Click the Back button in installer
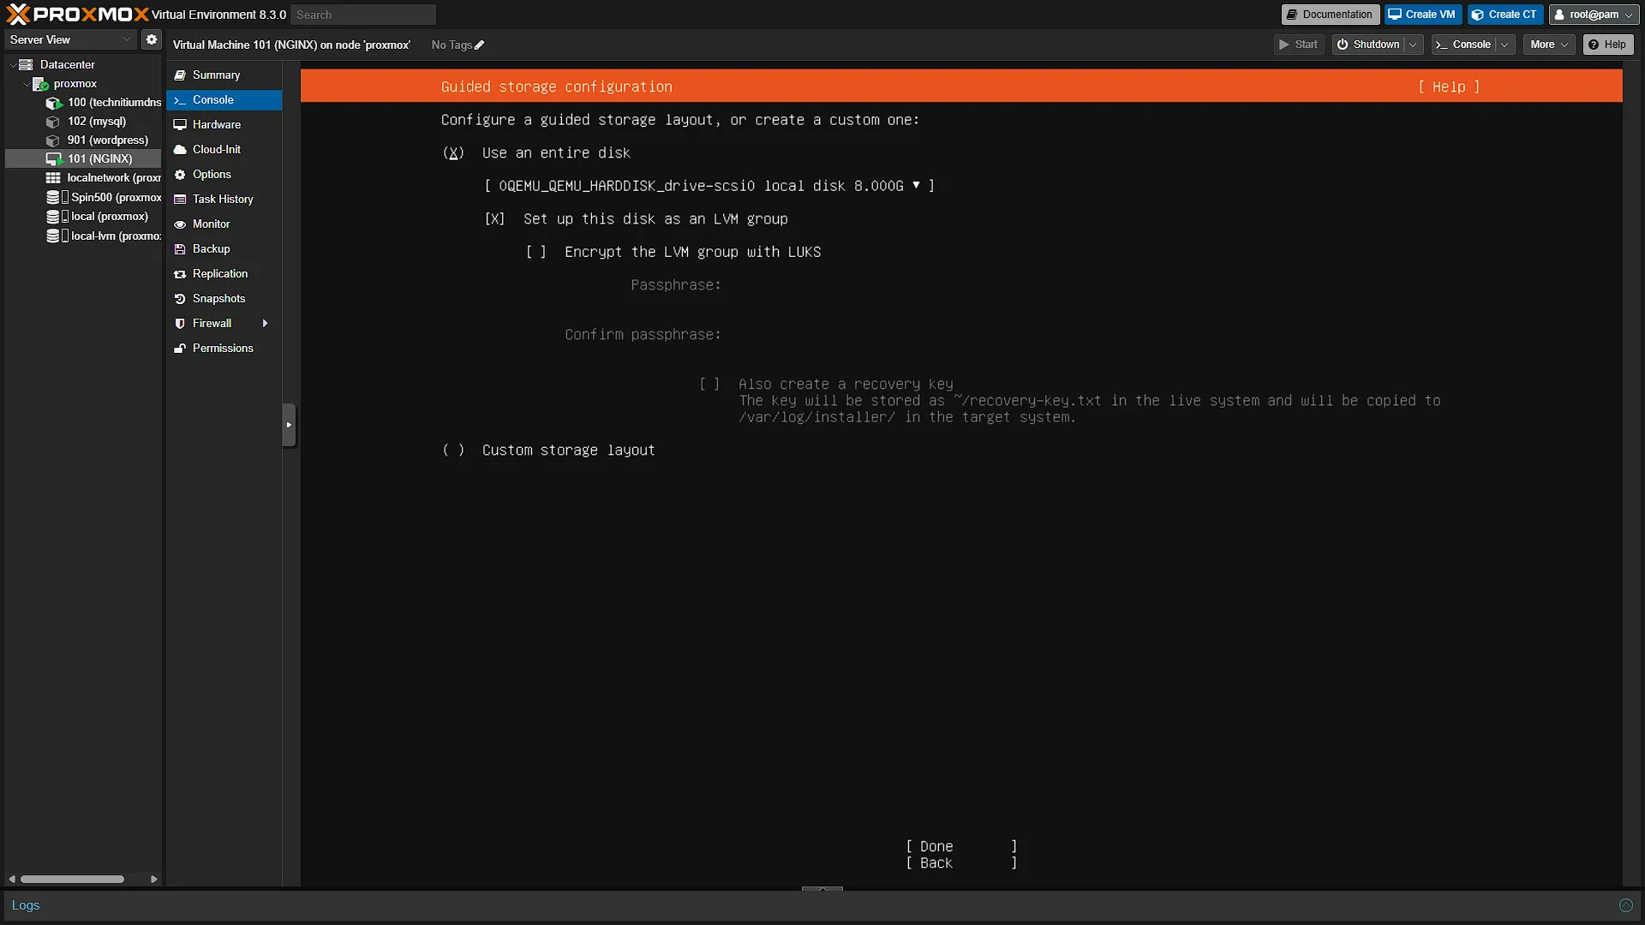The width and height of the screenshot is (1645, 925). (961, 863)
